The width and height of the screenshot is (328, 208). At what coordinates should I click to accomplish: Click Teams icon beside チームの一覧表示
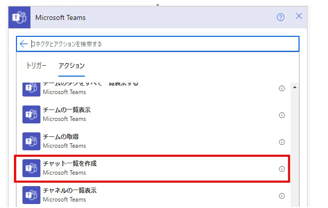pos(31,114)
